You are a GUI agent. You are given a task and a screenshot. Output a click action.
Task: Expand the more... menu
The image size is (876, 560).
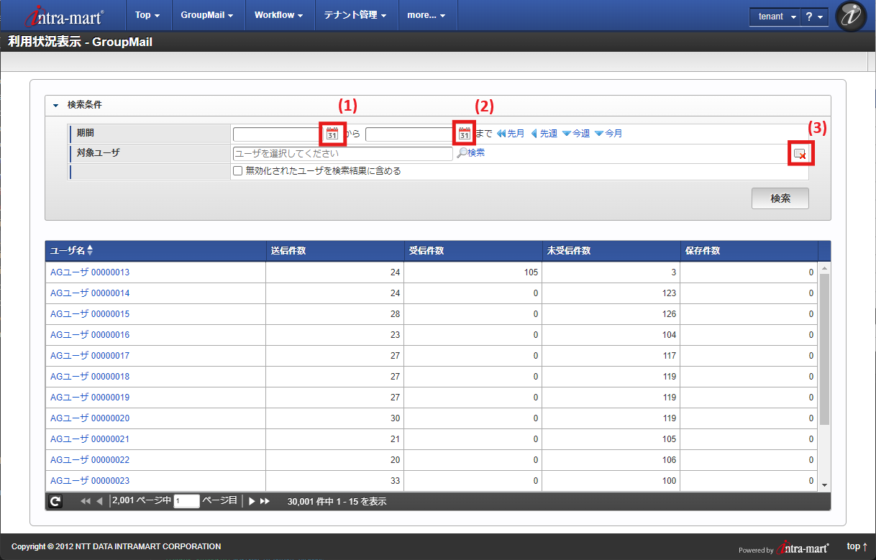point(426,15)
